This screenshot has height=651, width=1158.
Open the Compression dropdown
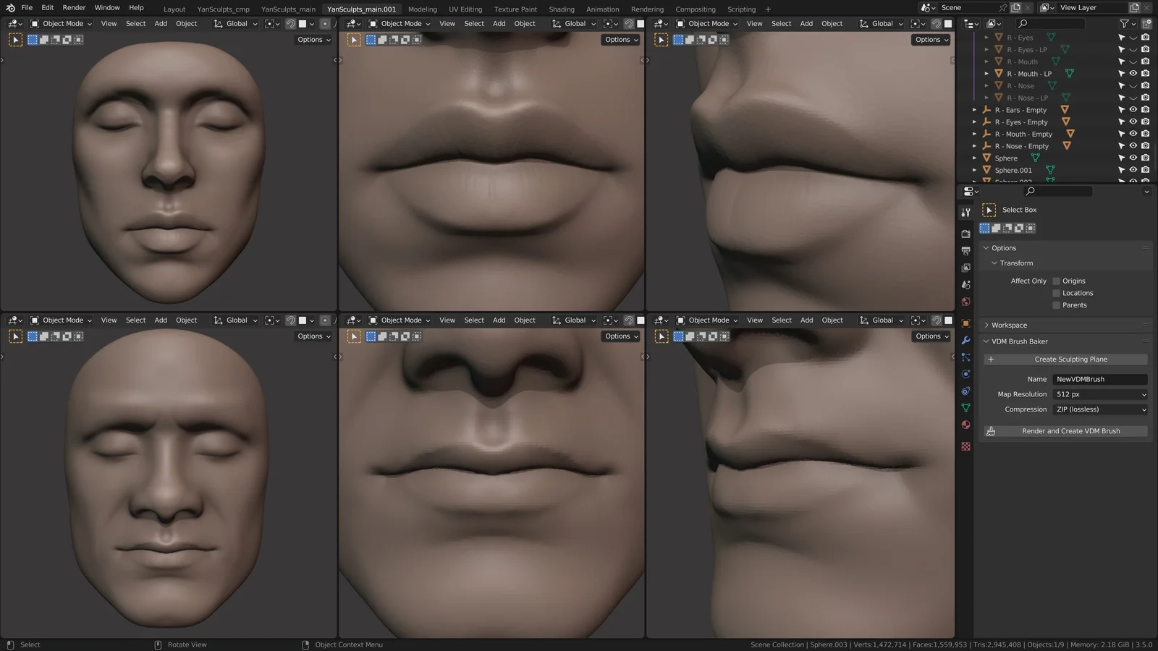click(x=1099, y=409)
